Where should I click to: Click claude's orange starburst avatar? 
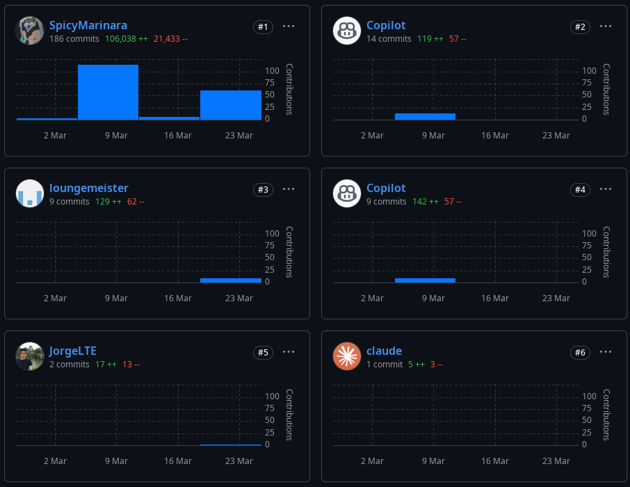point(347,356)
